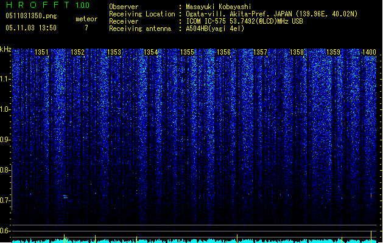The width and height of the screenshot is (383, 243).
Task: Click the HROFFT 1.0.0 title text
Action: 47,5
